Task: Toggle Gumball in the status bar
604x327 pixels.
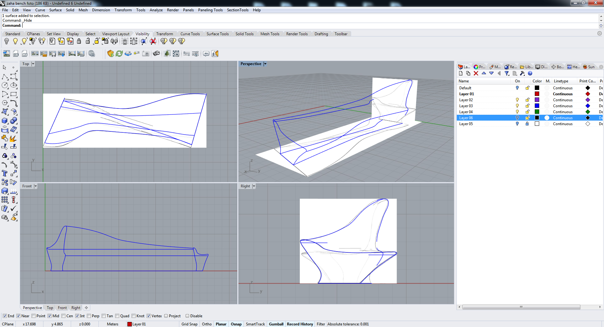Action: click(x=276, y=324)
